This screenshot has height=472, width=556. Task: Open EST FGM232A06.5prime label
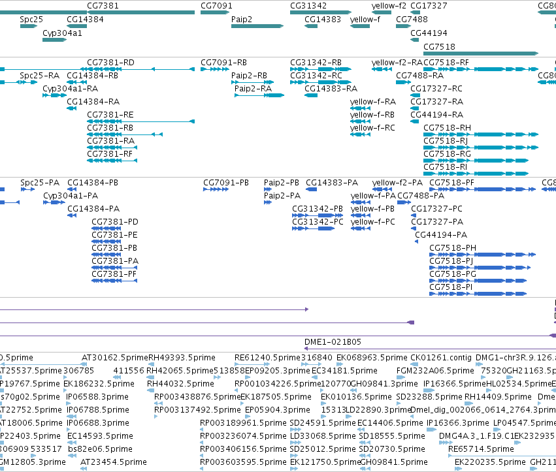click(435, 371)
